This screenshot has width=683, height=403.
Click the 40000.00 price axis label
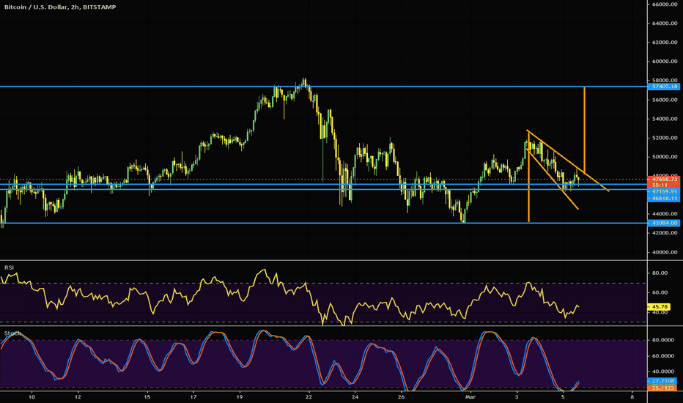pos(665,252)
